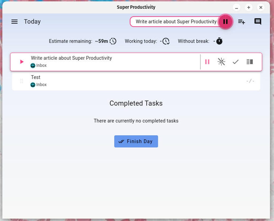Click the without break stopwatch icon
Image resolution: width=274 pixels, height=221 pixels.
pos(219,41)
